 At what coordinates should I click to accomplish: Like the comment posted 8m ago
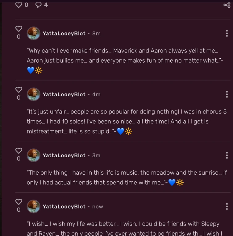pyautogui.click(x=19, y=29)
